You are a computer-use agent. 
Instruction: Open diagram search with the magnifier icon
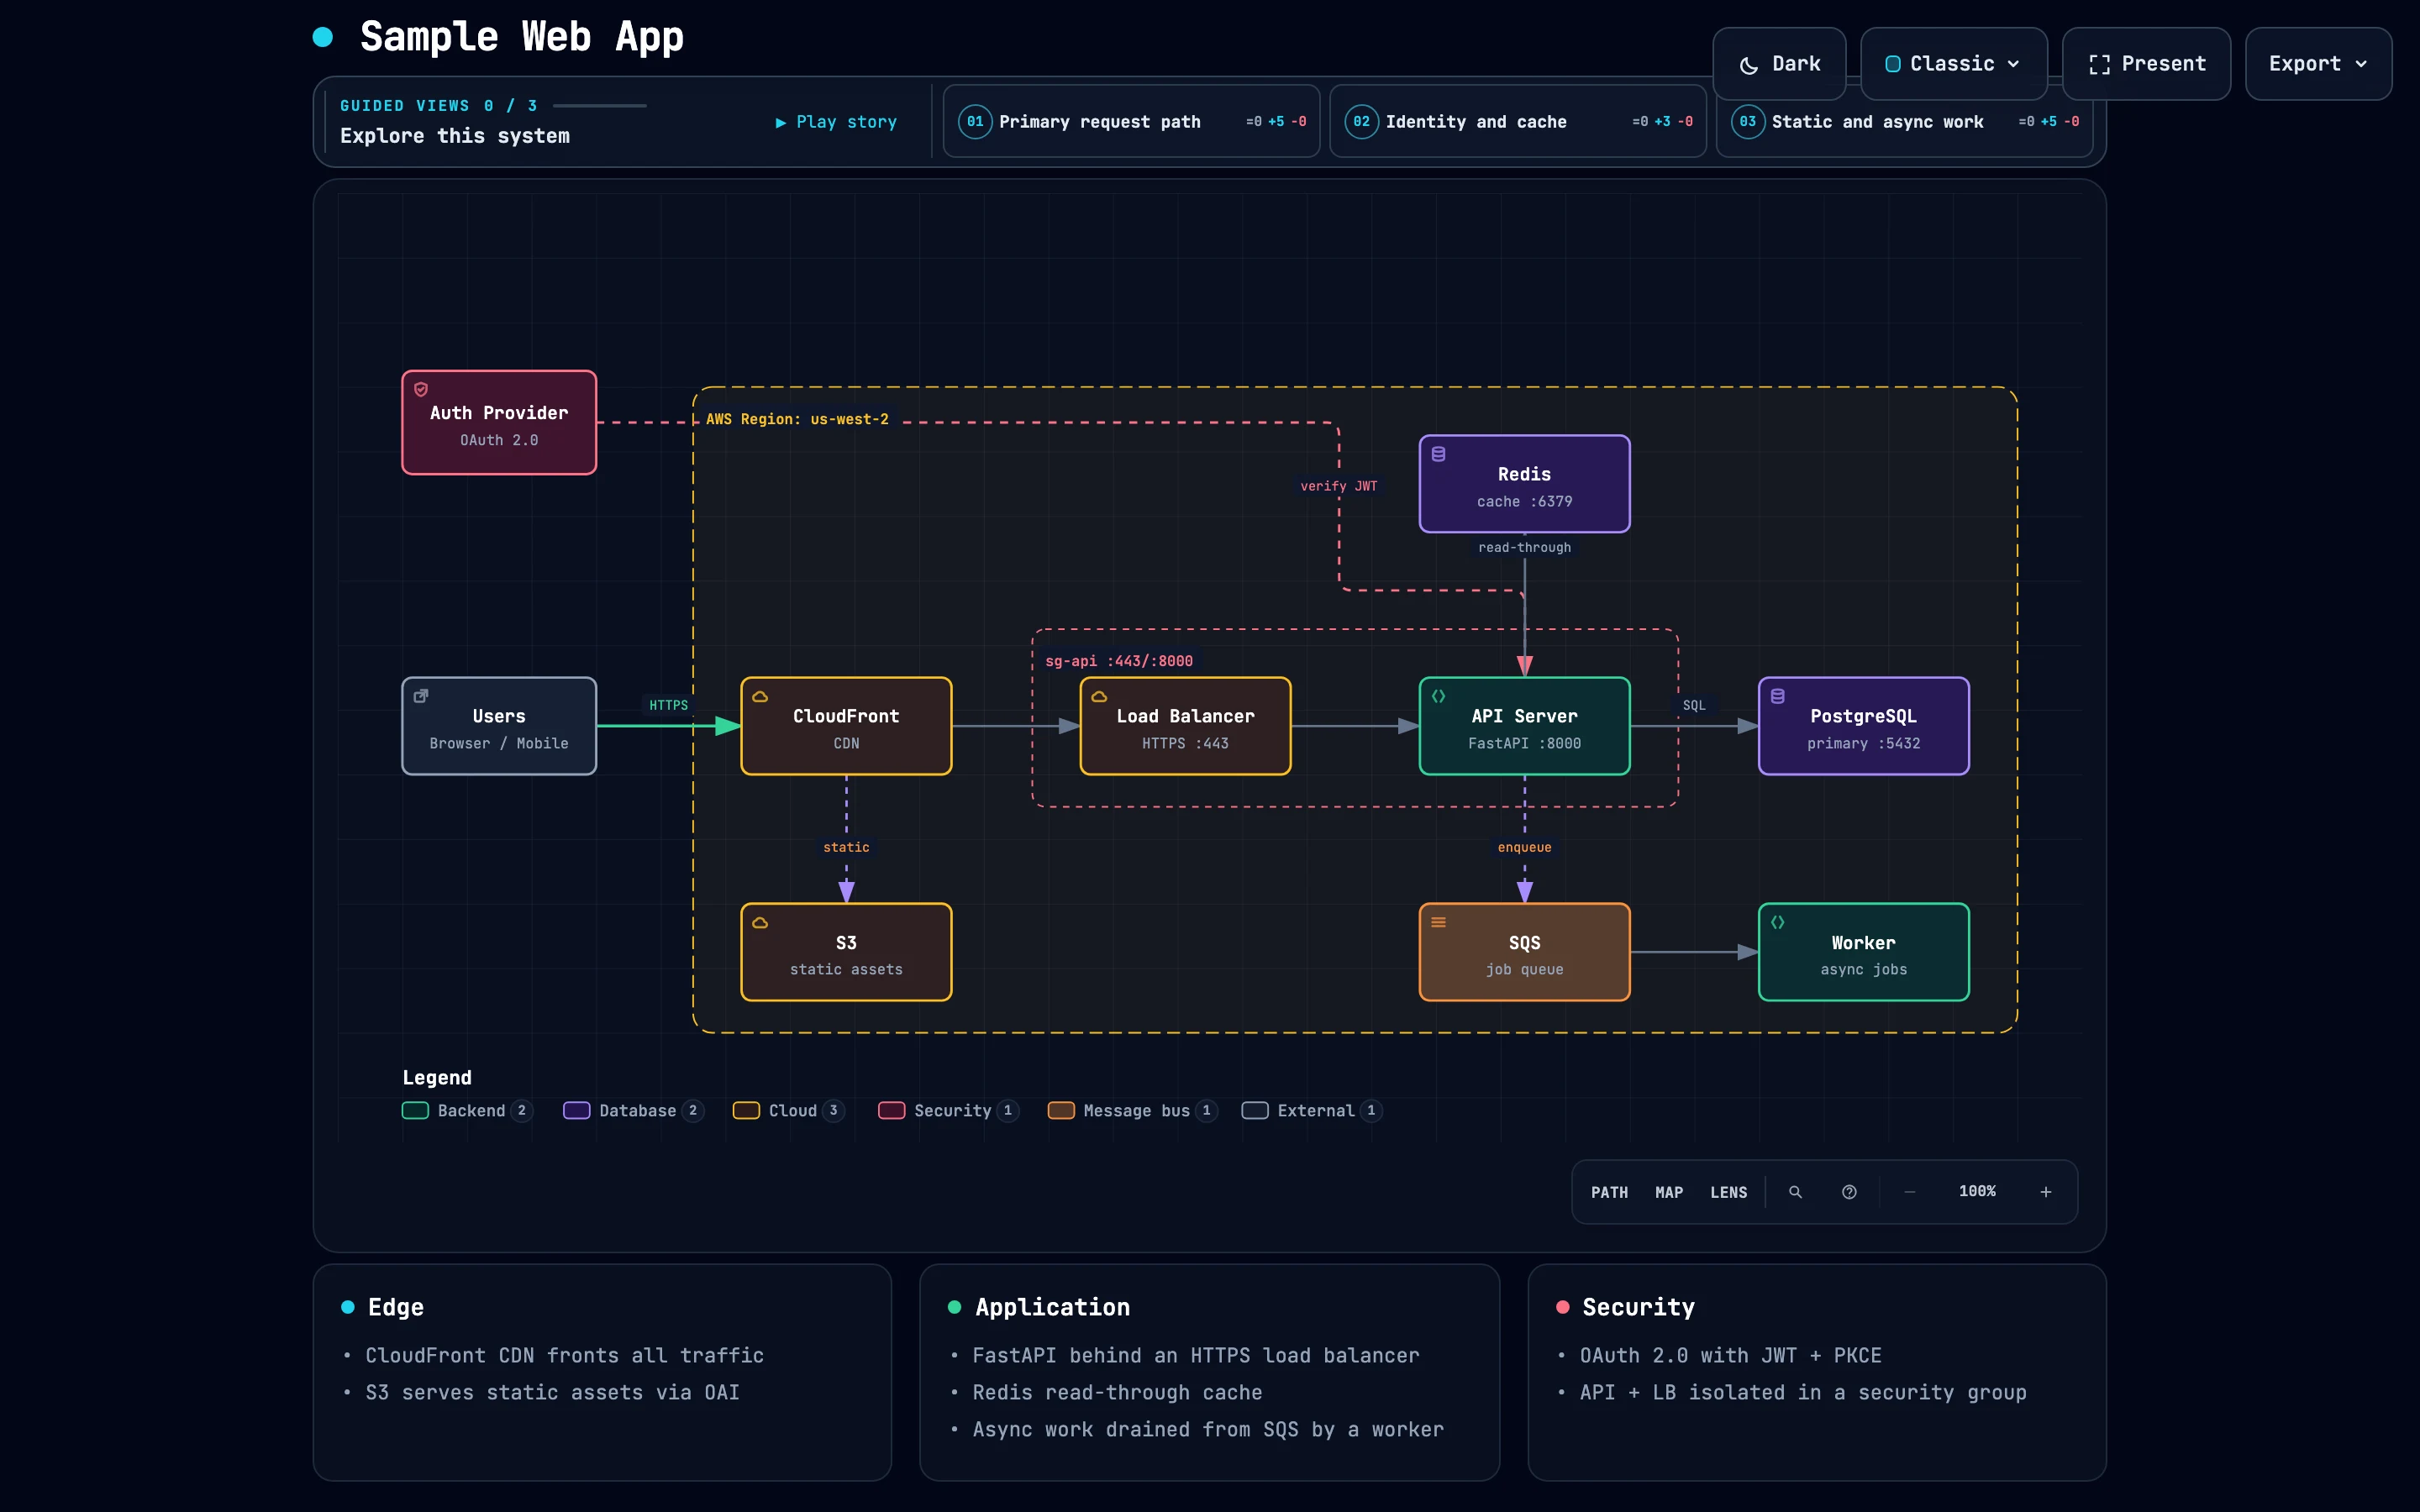coord(1795,1192)
